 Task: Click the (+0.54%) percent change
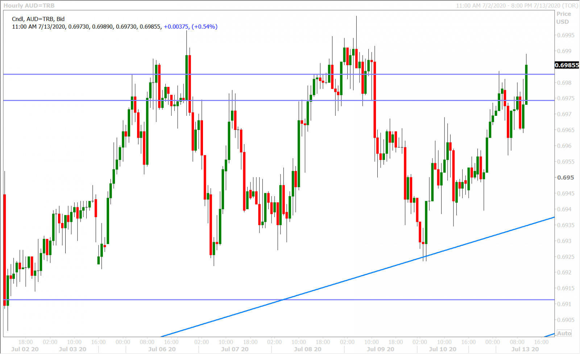tap(204, 26)
